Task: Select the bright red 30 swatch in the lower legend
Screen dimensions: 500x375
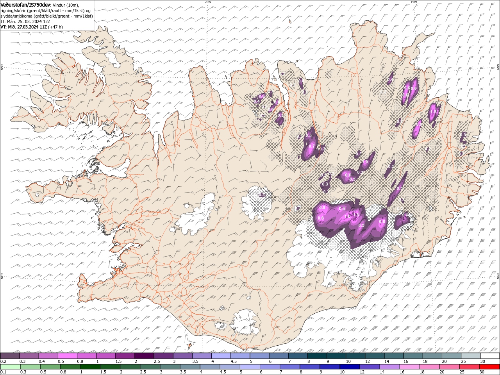Action: click(489, 367)
